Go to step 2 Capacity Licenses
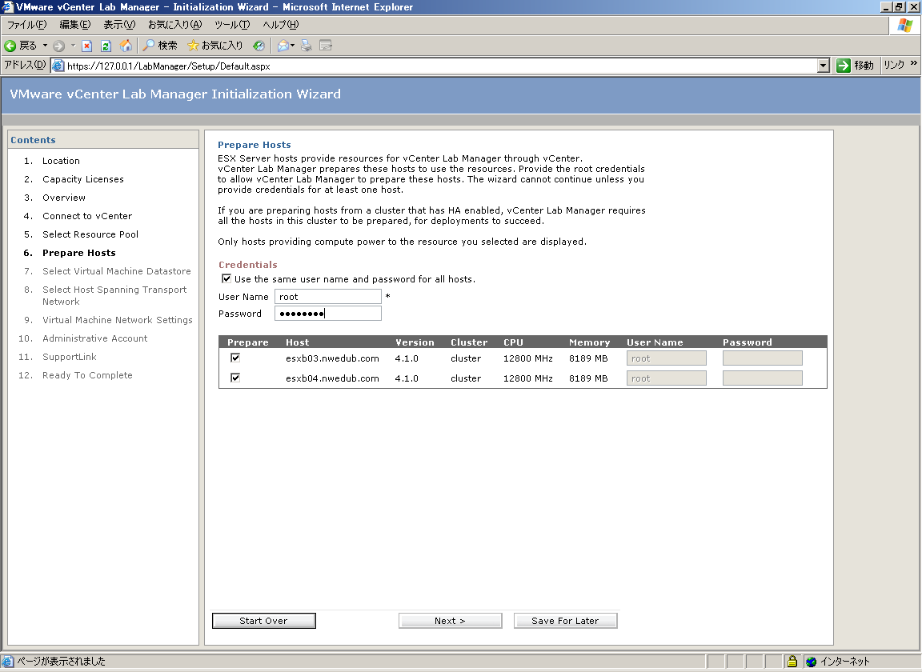 click(83, 179)
